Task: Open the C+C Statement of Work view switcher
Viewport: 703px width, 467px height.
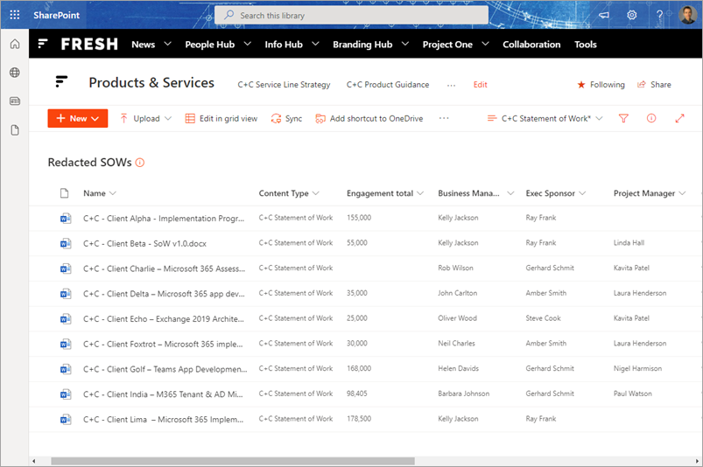Action: click(x=545, y=118)
